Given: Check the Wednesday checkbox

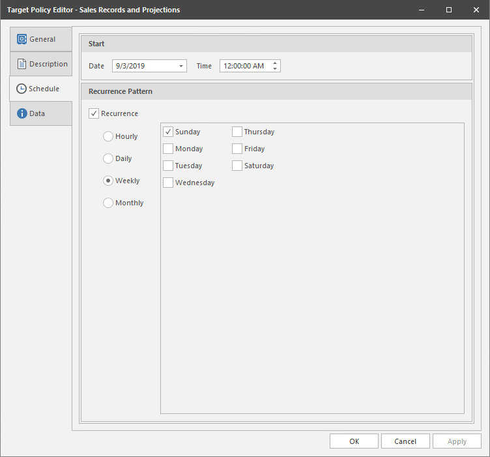Looking at the screenshot, I should click(x=168, y=183).
